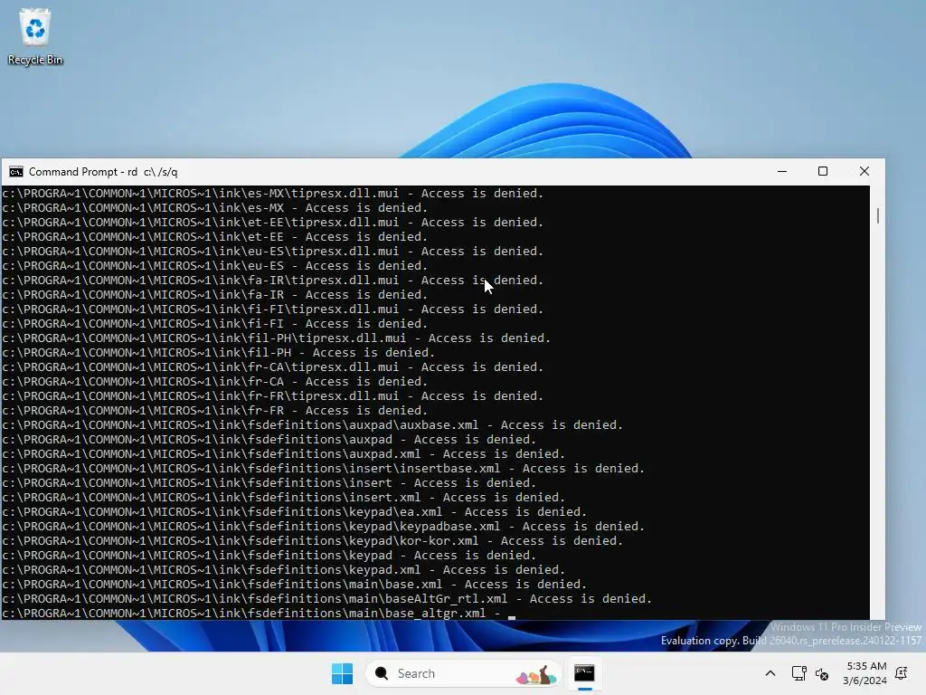Click the es-MX\tipresx.dll.mui access denied line
The image size is (926, 695).
(272, 194)
